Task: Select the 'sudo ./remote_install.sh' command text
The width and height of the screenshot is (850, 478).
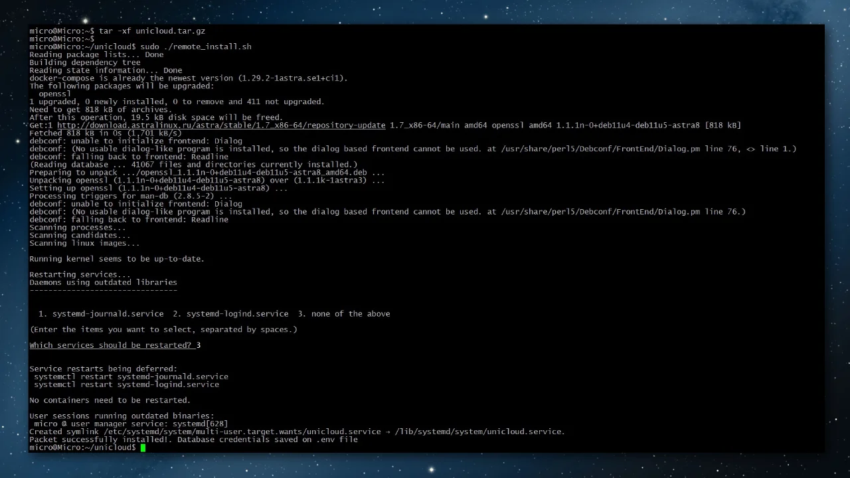Action: click(196, 47)
